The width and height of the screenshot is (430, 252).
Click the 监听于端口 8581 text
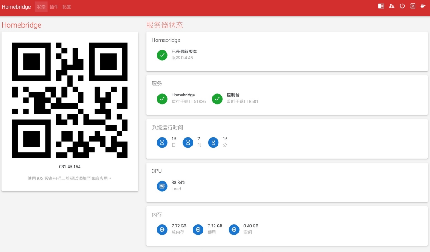242,101
